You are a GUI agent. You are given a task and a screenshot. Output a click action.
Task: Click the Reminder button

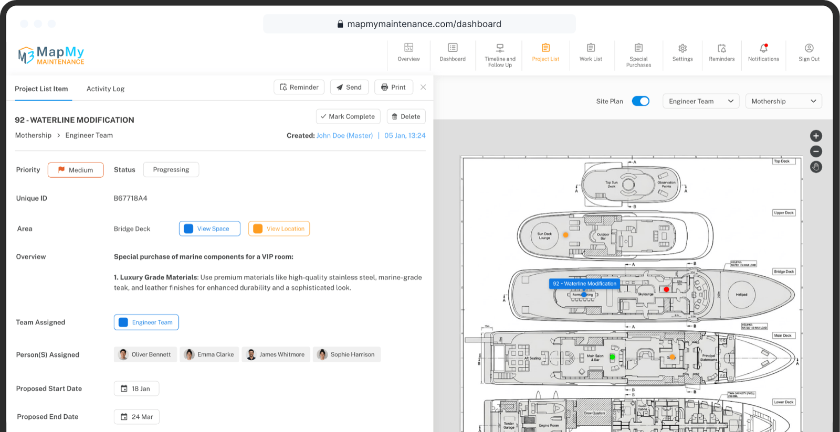point(299,87)
